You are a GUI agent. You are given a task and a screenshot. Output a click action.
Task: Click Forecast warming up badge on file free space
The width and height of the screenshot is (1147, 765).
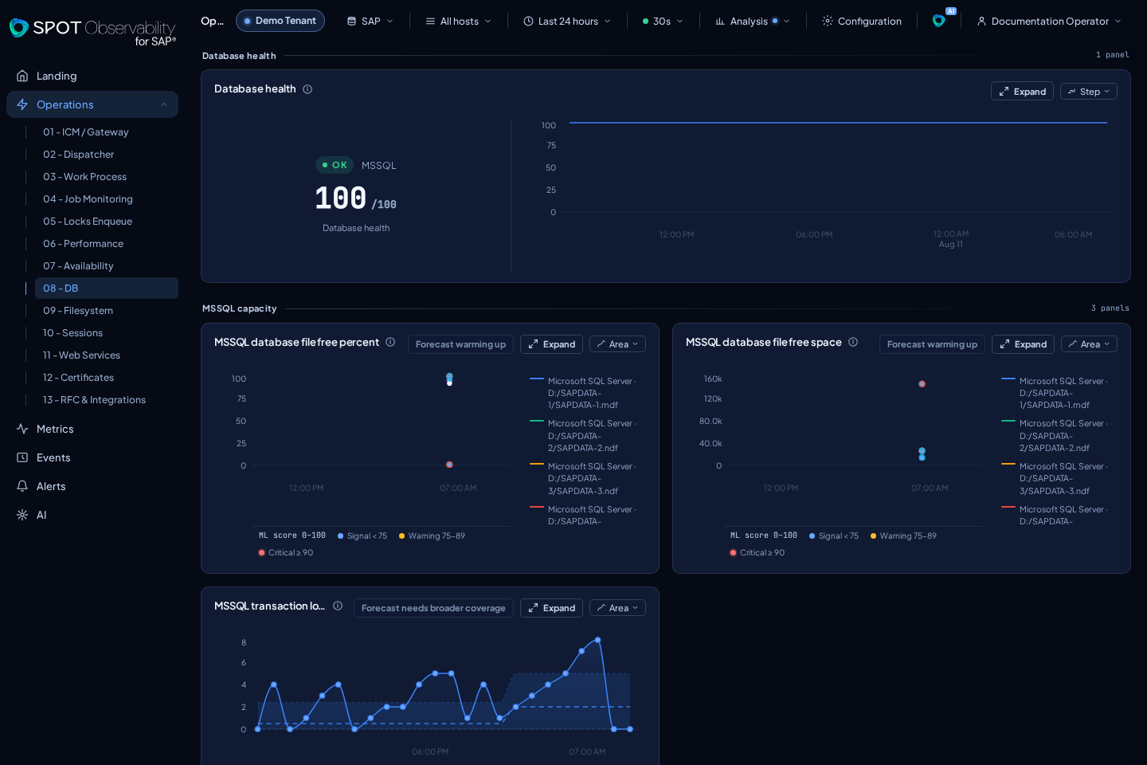[932, 344]
